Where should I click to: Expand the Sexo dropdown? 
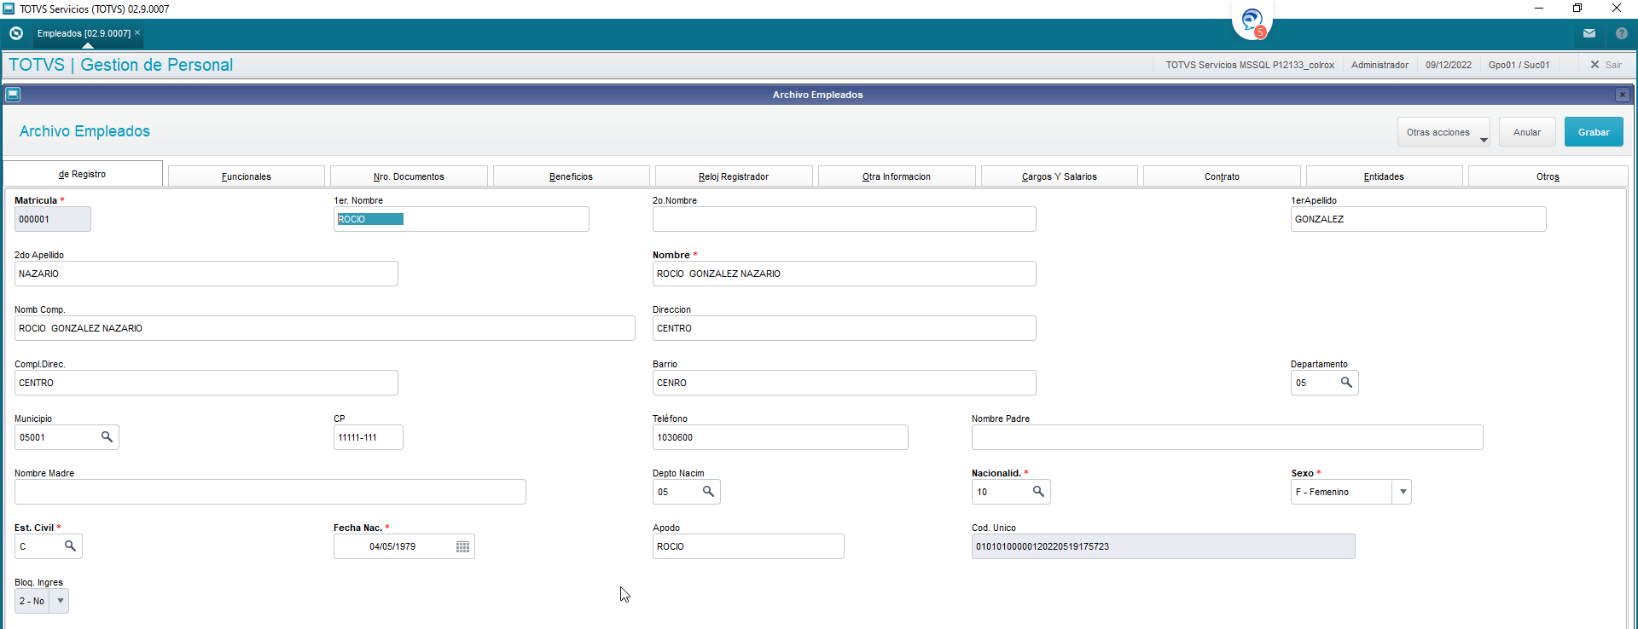(x=1403, y=492)
